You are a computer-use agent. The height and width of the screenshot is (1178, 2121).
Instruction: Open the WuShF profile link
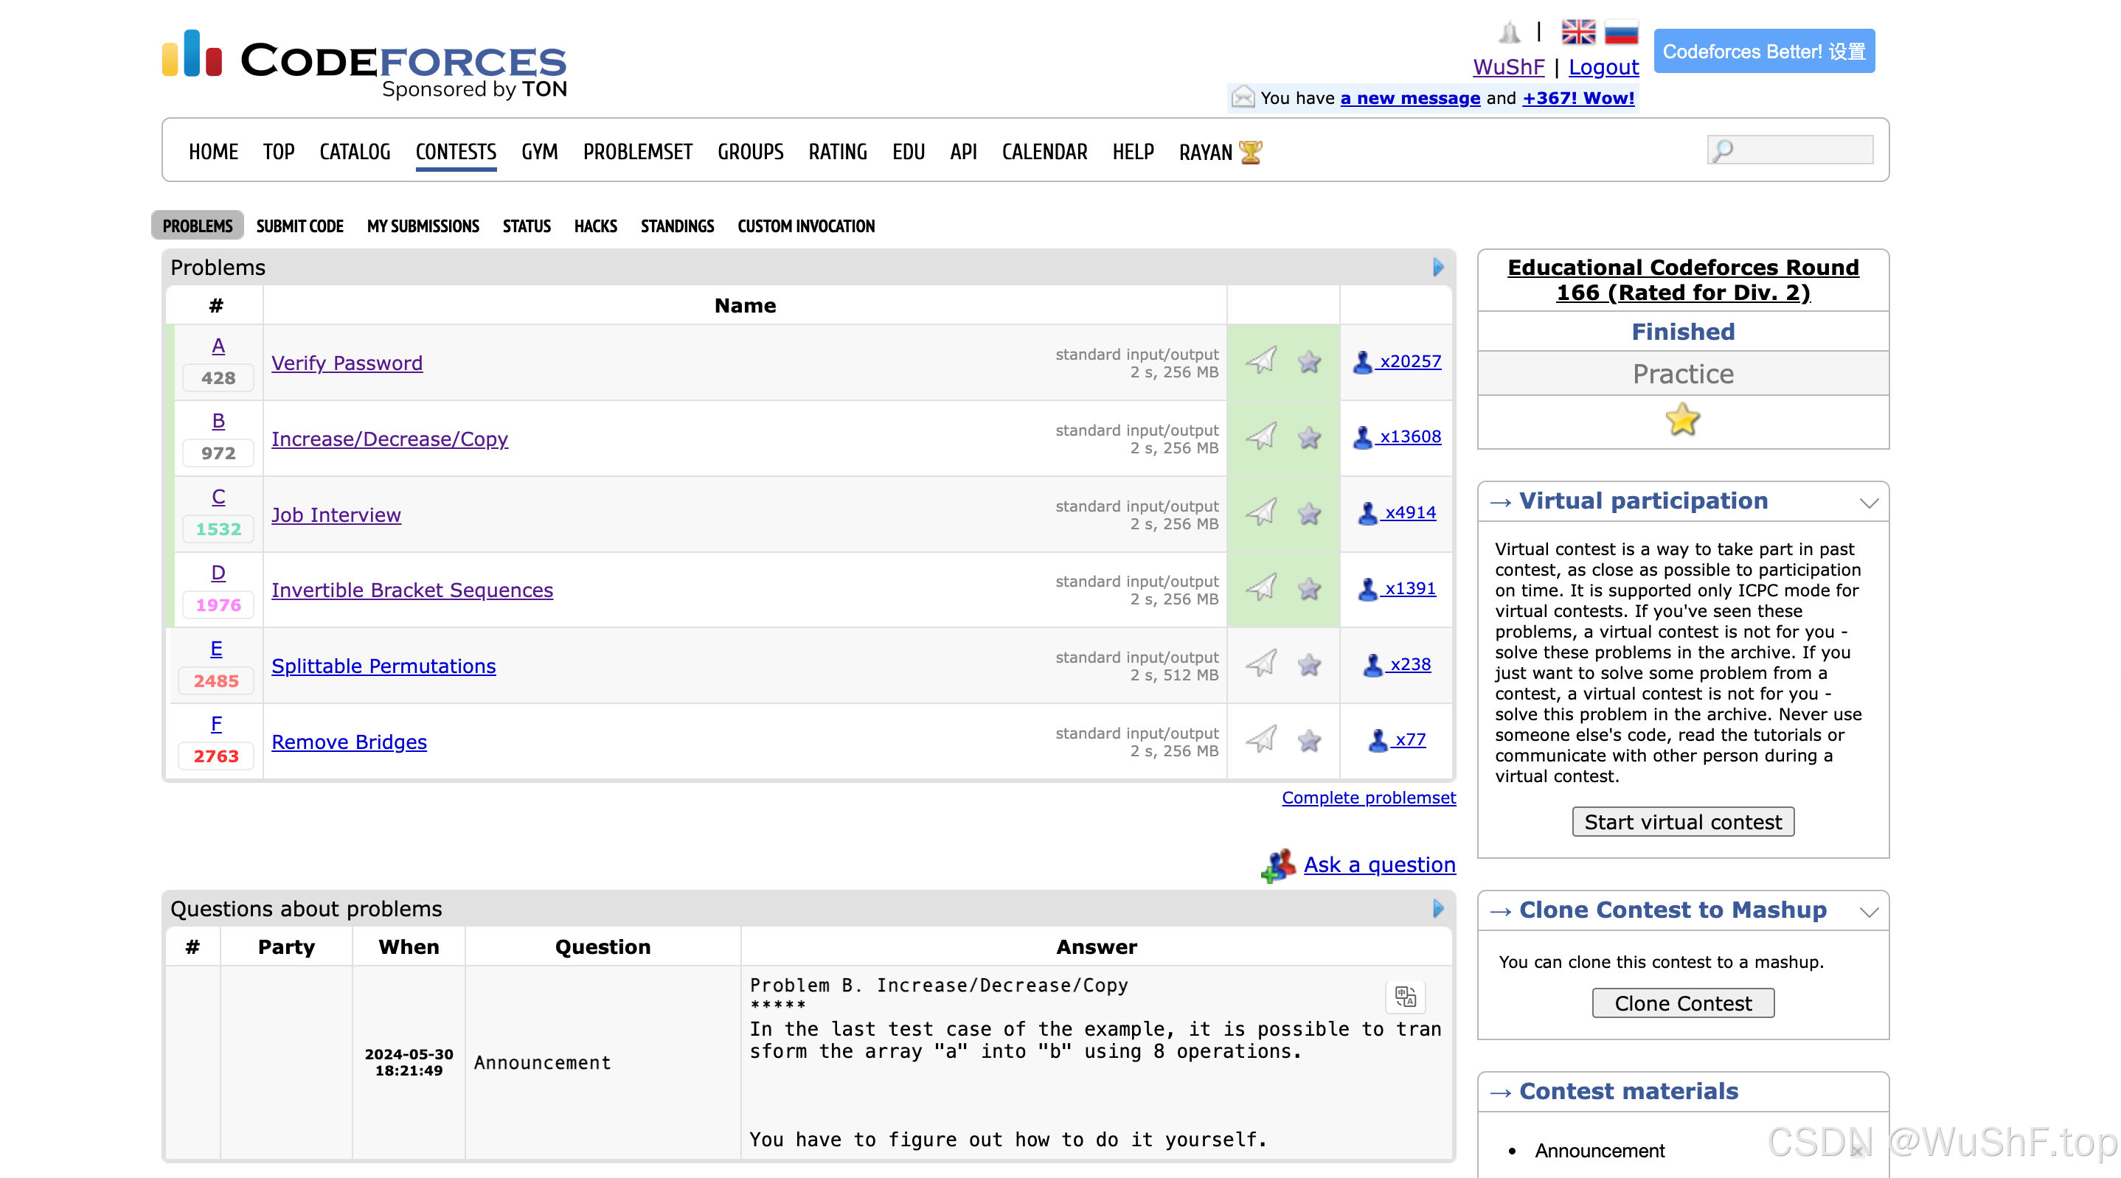point(1508,66)
